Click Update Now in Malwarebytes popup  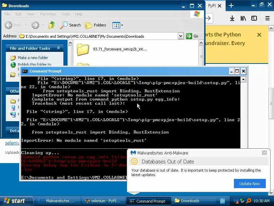tap(250, 184)
